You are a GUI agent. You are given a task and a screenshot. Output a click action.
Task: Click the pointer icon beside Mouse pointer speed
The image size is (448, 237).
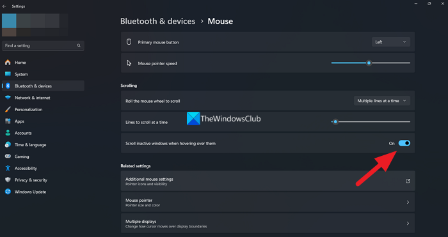click(129, 63)
